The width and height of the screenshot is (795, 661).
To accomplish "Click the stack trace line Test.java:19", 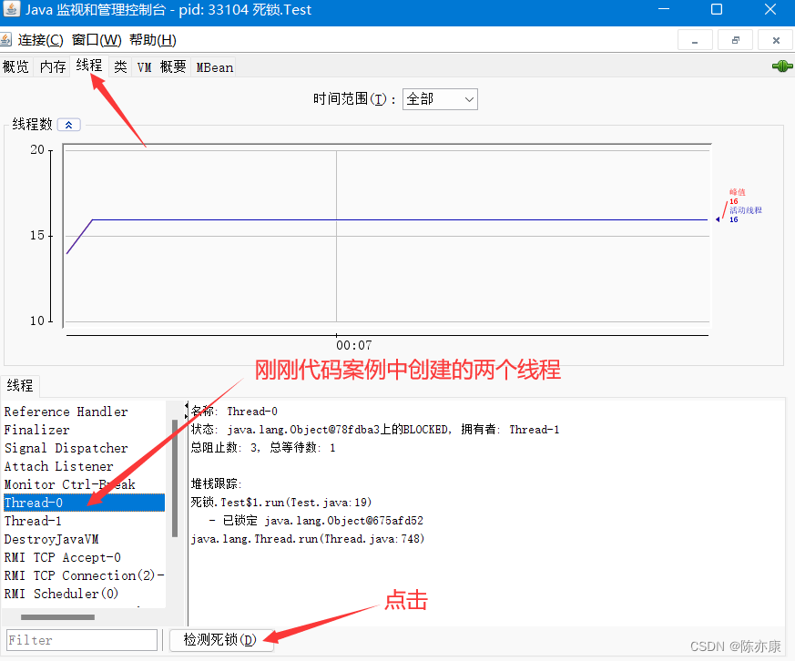I will coord(280,503).
